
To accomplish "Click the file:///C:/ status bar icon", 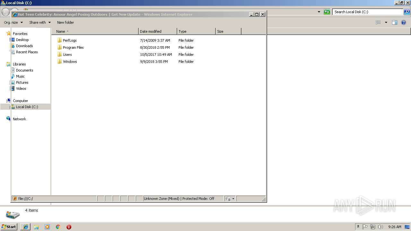I will pos(15,199).
